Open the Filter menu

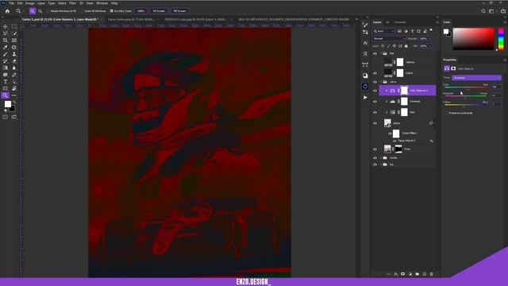(x=72, y=3)
